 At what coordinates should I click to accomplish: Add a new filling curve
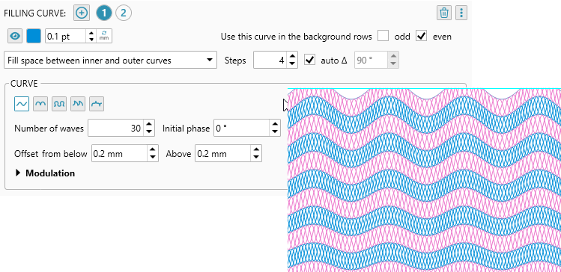coord(82,13)
